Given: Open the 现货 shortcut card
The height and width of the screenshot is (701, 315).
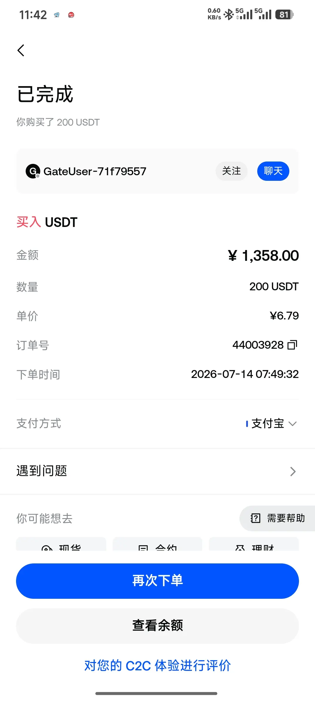Looking at the screenshot, I should click(61, 544).
